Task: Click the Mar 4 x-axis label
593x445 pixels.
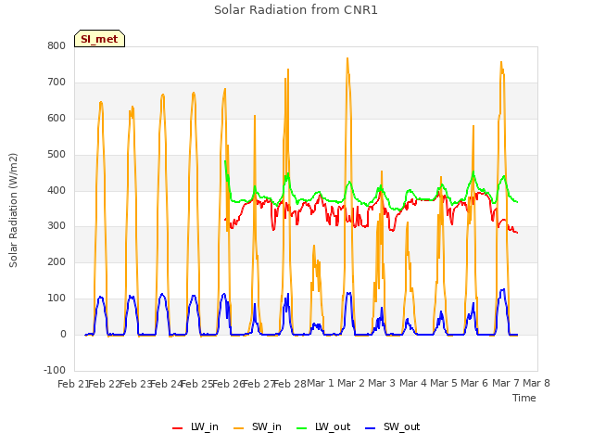Action: tap(413, 383)
